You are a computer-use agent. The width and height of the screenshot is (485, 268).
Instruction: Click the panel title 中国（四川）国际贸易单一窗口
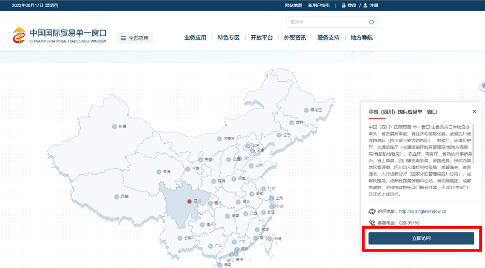click(x=403, y=112)
